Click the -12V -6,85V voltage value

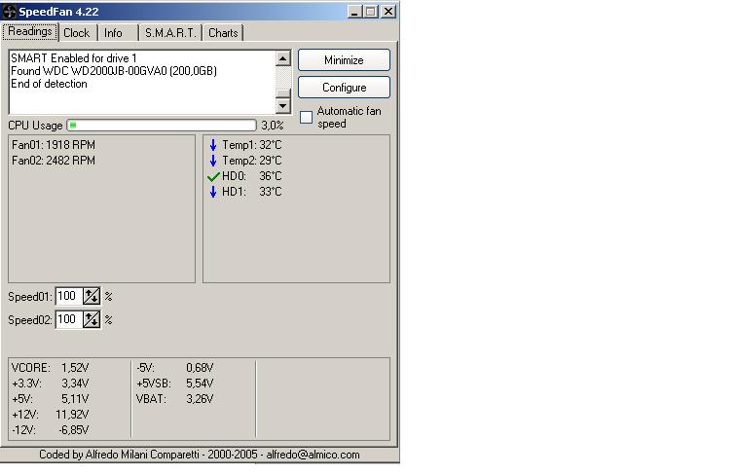[74, 430]
